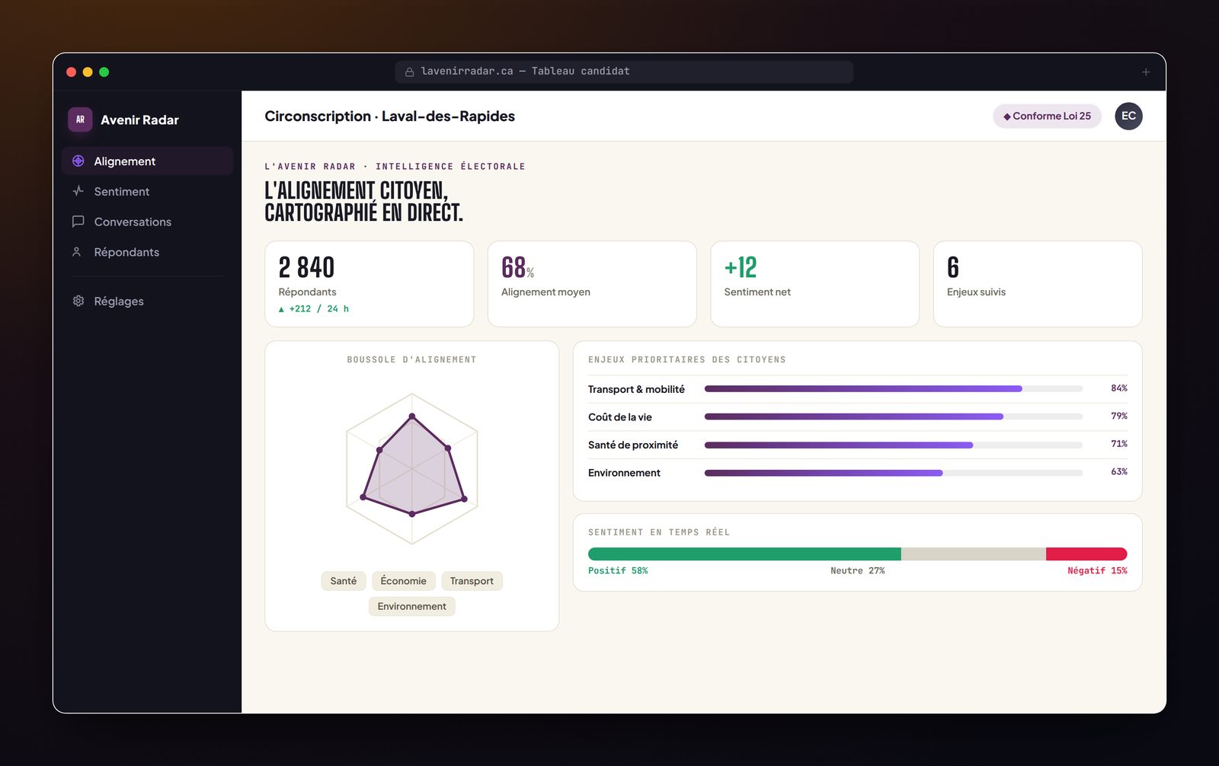Open the +12 Sentiment net card
The image size is (1219, 766).
tap(815, 284)
